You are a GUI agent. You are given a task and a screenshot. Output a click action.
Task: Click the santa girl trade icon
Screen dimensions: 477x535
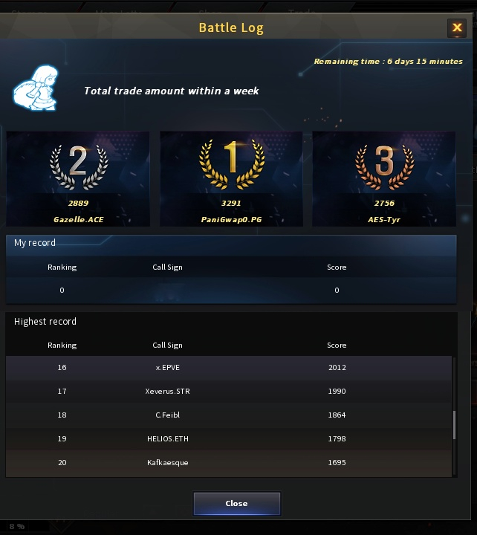click(36, 88)
